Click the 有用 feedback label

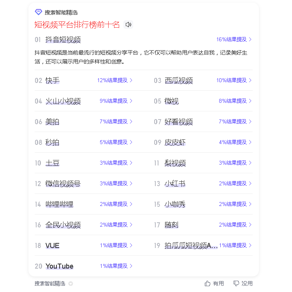click(x=218, y=283)
